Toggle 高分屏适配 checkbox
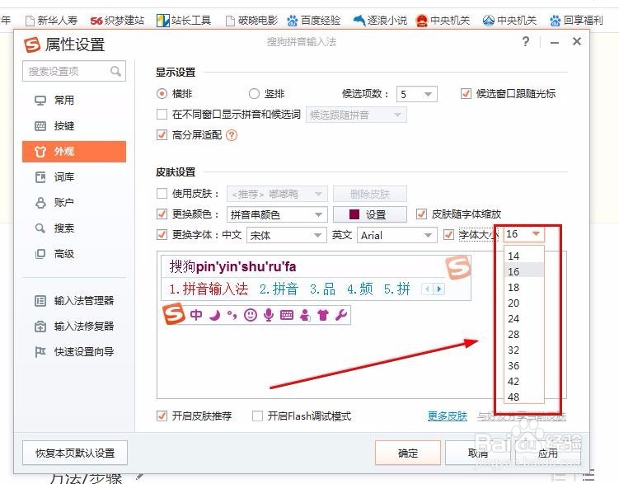The image size is (619, 484). click(x=162, y=135)
